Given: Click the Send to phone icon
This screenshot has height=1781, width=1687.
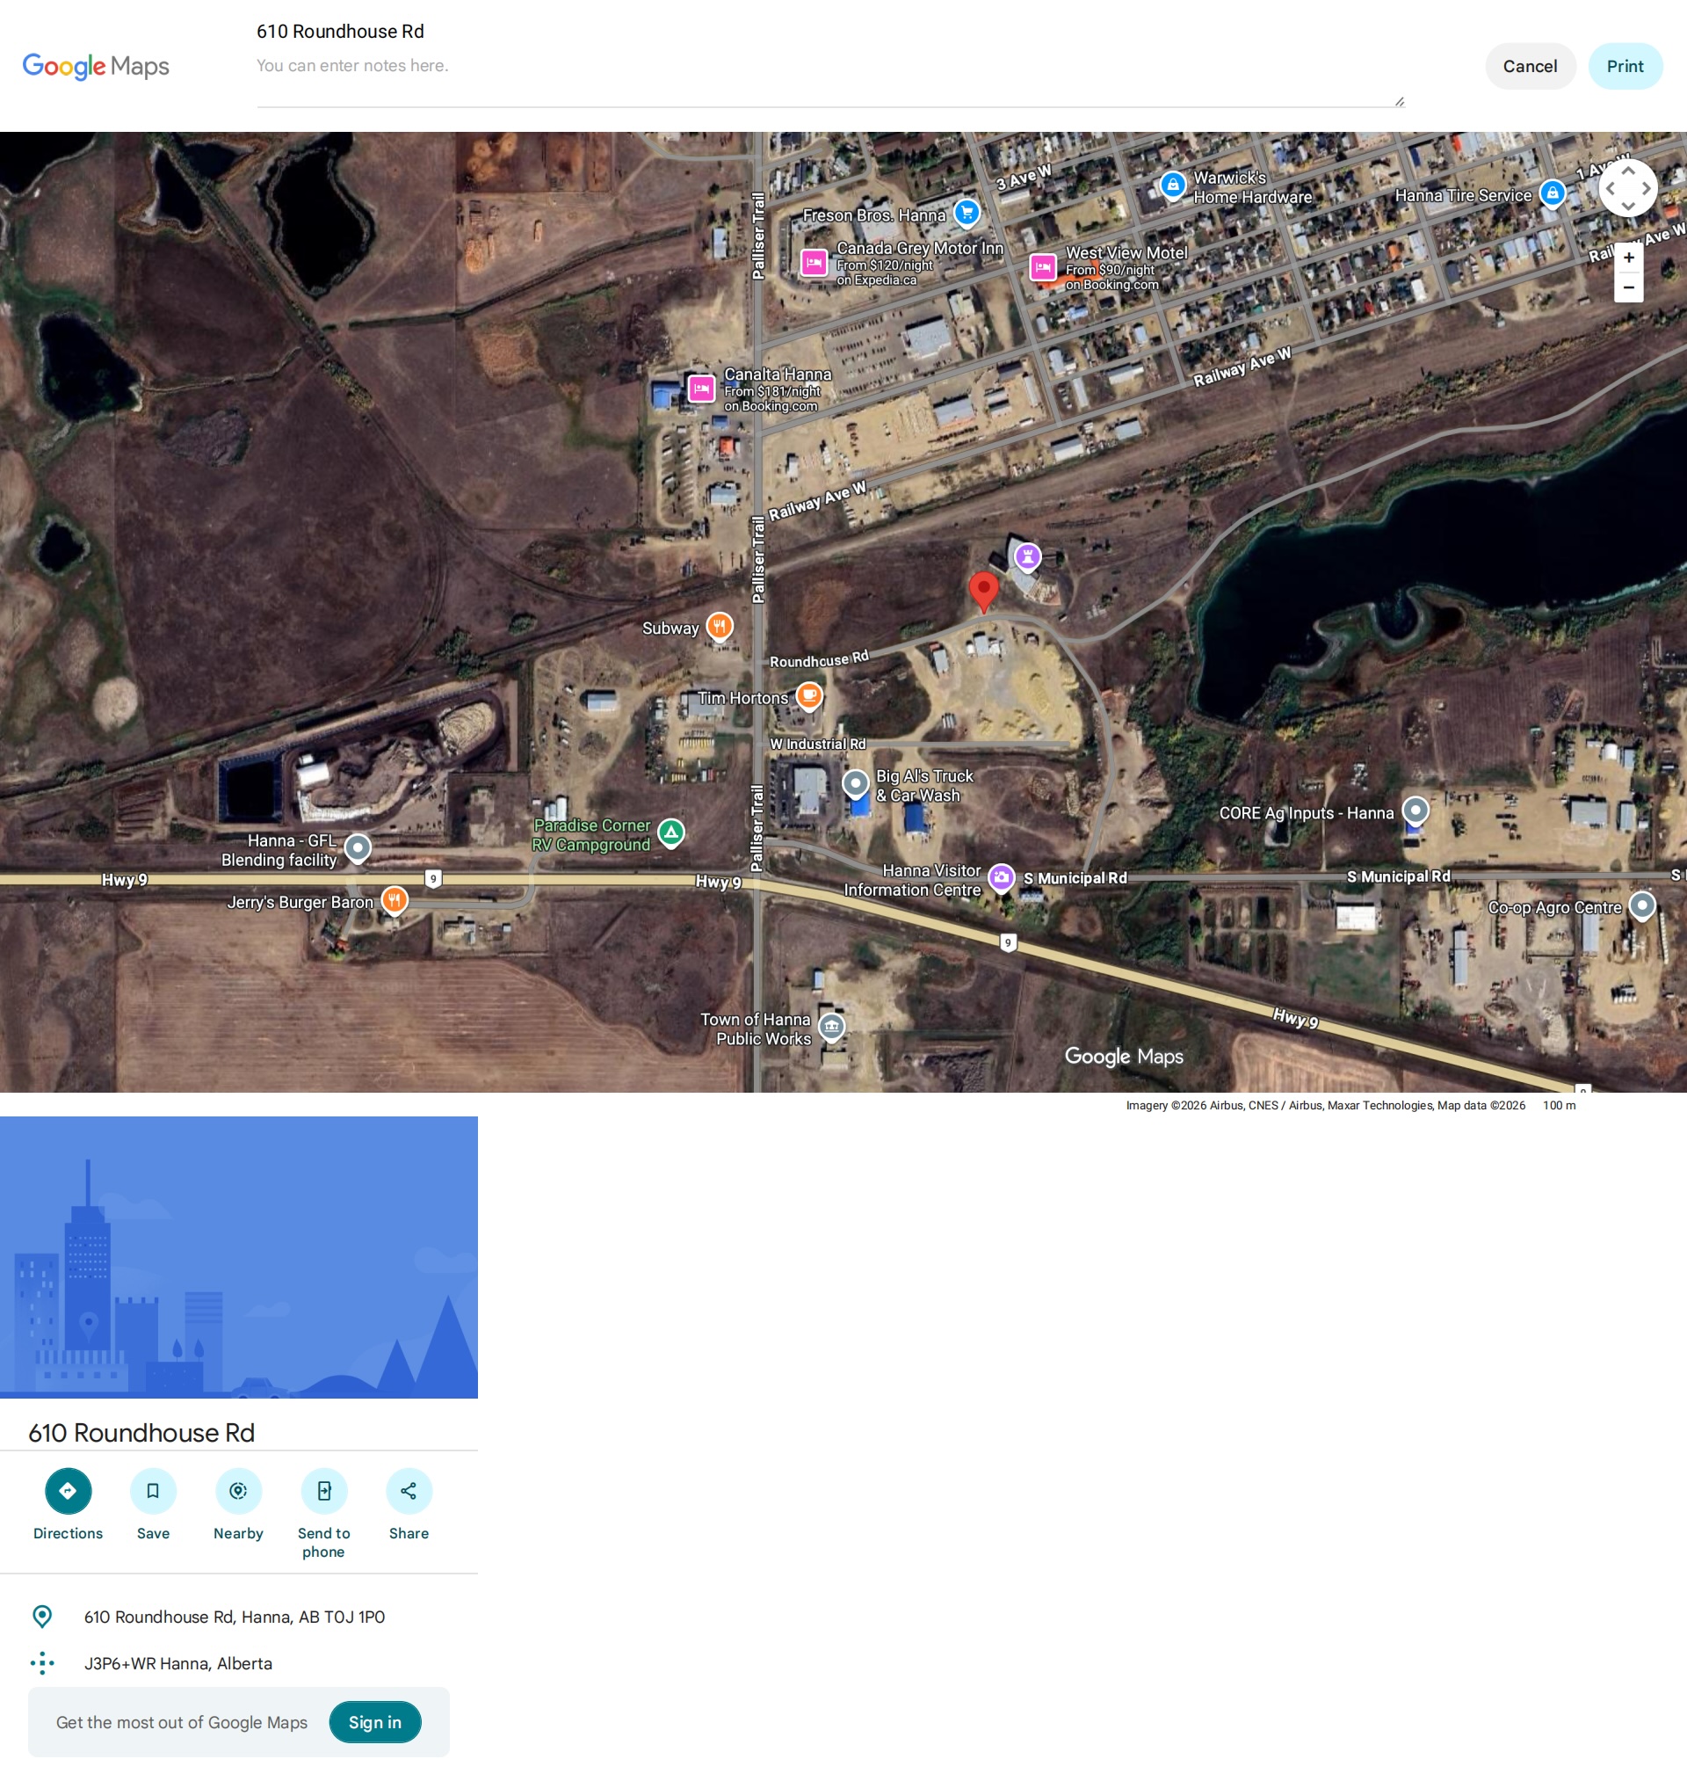Looking at the screenshot, I should [323, 1490].
